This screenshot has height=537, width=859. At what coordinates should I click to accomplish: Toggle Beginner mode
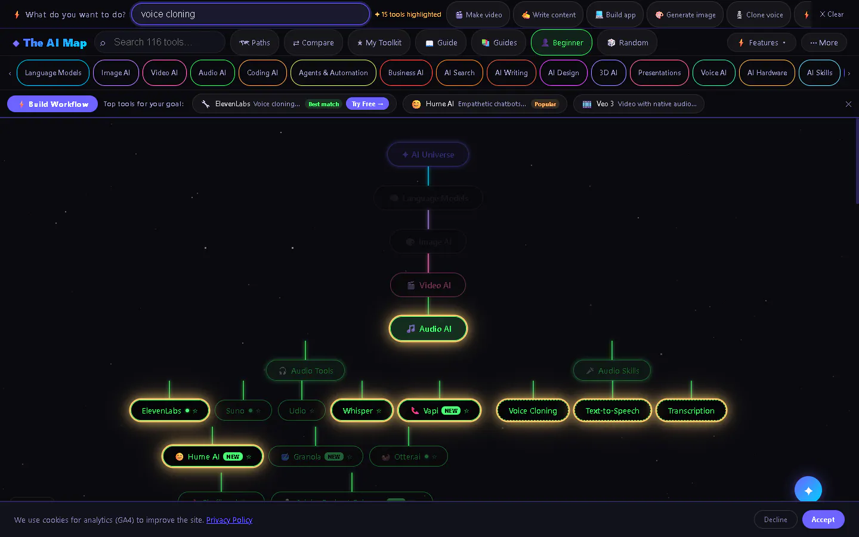click(562, 42)
